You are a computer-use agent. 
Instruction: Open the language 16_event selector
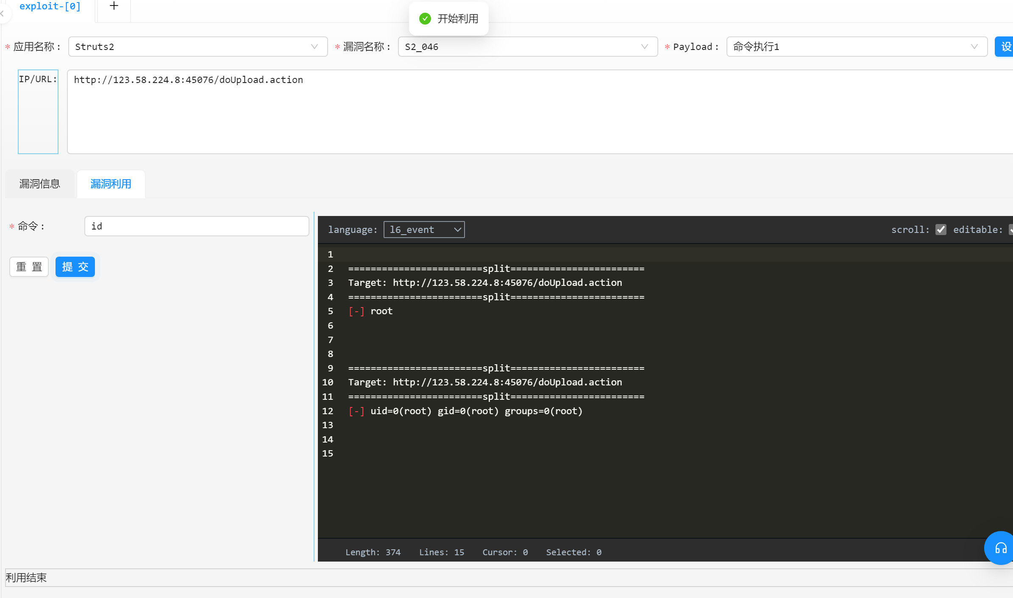[424, 230]
